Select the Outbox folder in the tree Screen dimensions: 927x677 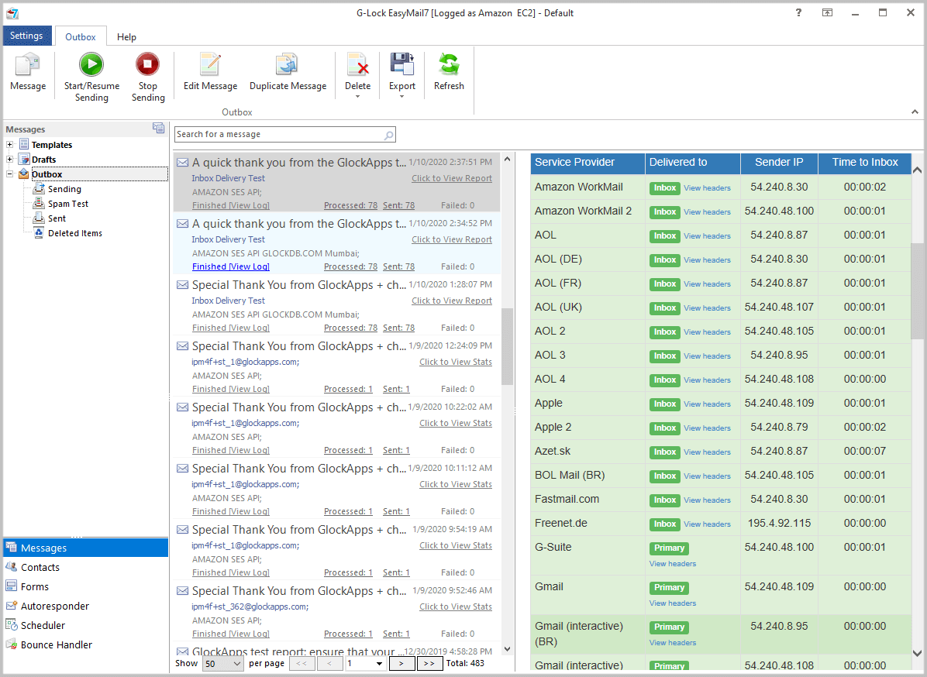[47, 174]
